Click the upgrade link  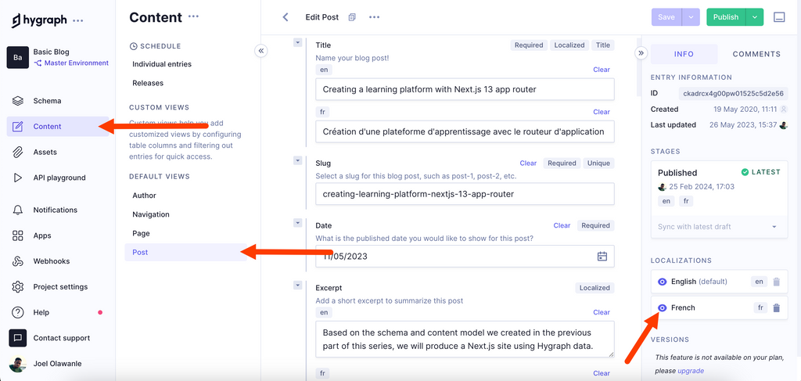point(691,371)
